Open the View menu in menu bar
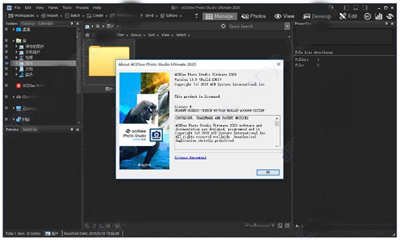 click(39, 7)
